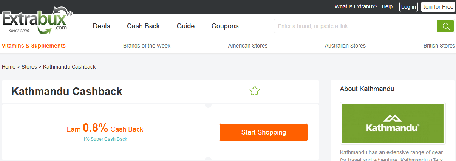Go to Brands of the Week

tap(147, 46)
